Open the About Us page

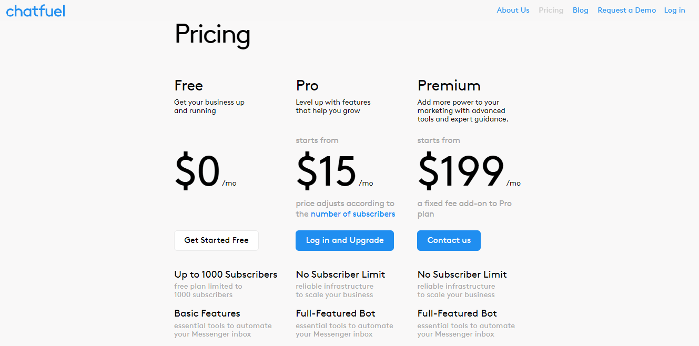point(513,10)
